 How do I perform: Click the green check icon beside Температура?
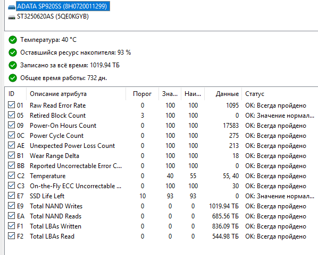13,40
